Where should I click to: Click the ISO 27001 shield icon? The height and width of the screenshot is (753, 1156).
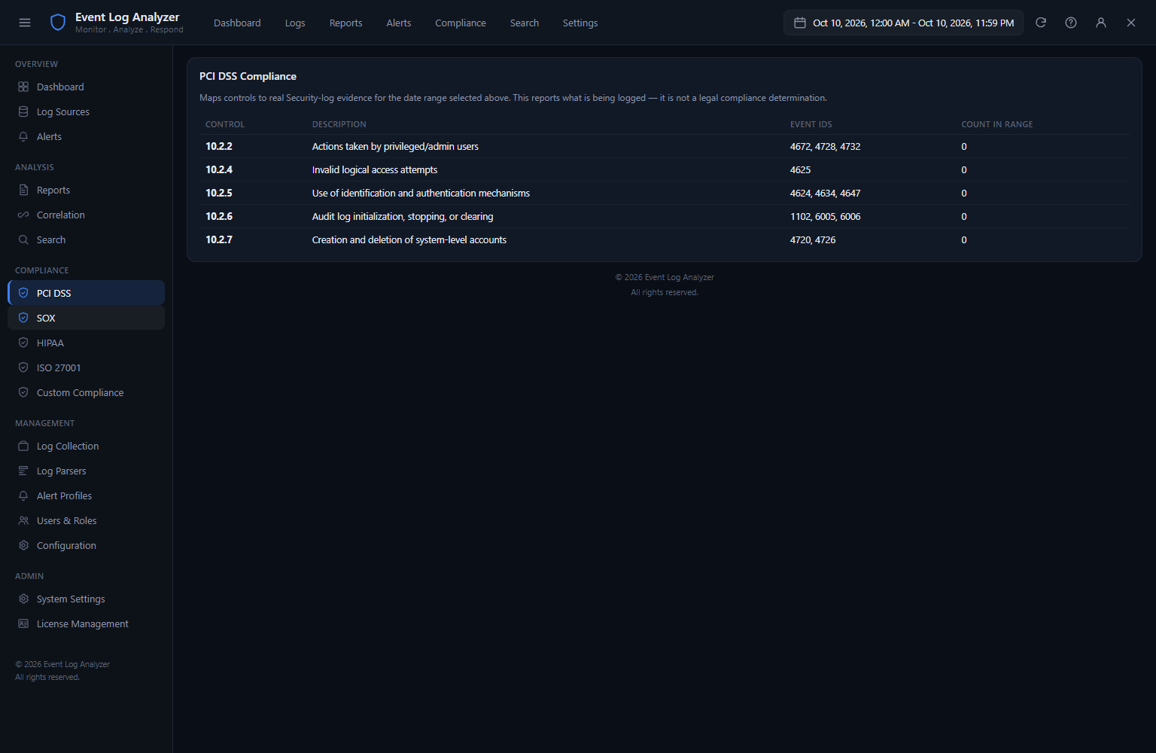tap(23, 367)
